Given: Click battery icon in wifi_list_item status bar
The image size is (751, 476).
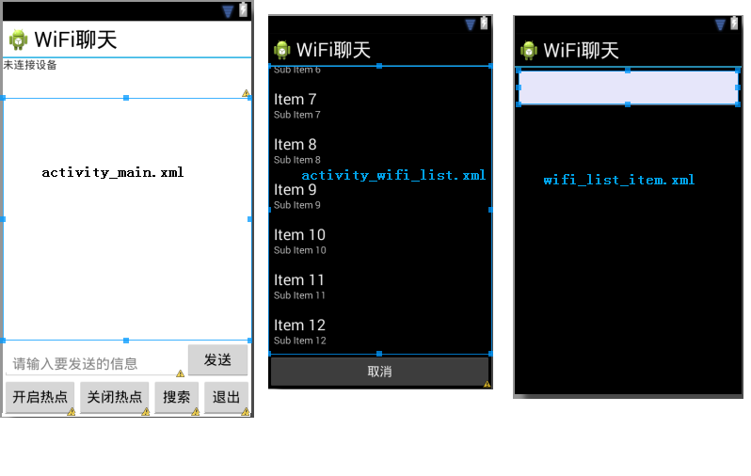Looking at the screenshot, I should [x=734, y=23].
